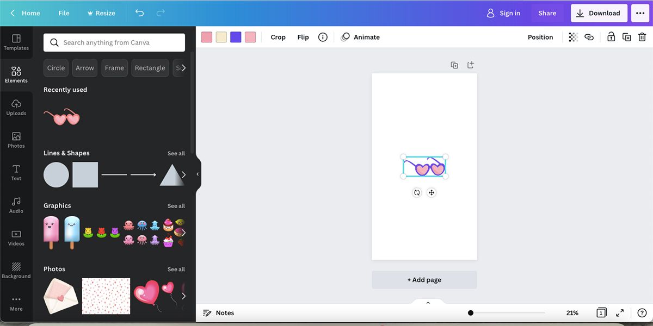Lock the selected element

click(x=611, y=36)
